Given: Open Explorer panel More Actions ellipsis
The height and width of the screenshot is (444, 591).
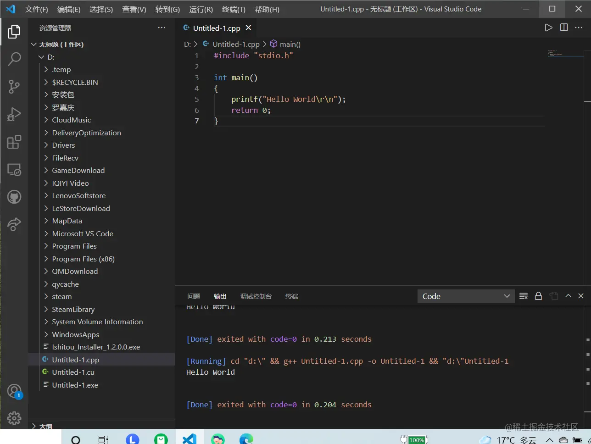Looking at the screenshot, I should pyautogui.click(x=162, y=28).
